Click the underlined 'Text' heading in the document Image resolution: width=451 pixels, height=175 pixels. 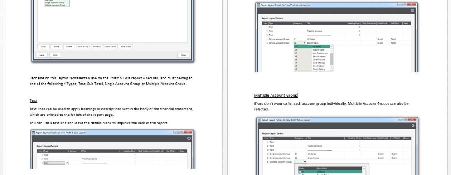point(33,100)
